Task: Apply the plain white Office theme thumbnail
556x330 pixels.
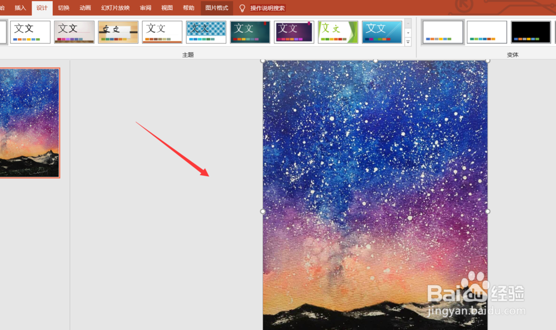Action: [30, 32]
